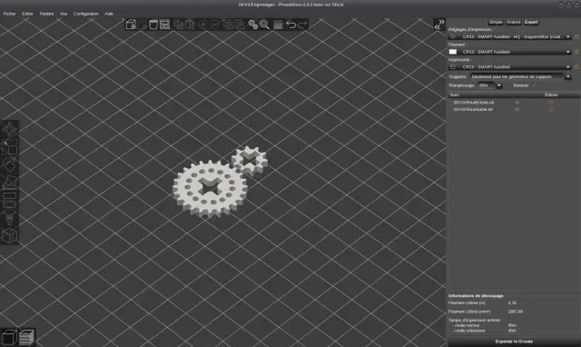Open edit menu for RoueSortie object
Viewport: 581px width, 347px height.
click(x=551, y=109)
